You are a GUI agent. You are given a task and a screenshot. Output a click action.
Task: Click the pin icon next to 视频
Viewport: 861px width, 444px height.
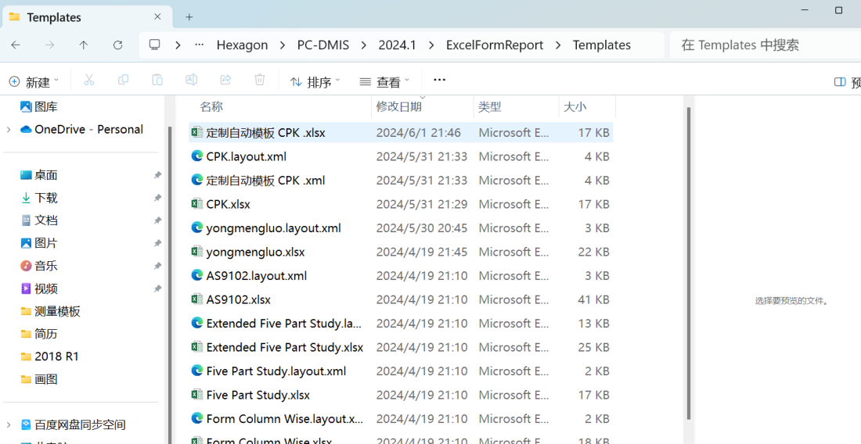point(157,289)
